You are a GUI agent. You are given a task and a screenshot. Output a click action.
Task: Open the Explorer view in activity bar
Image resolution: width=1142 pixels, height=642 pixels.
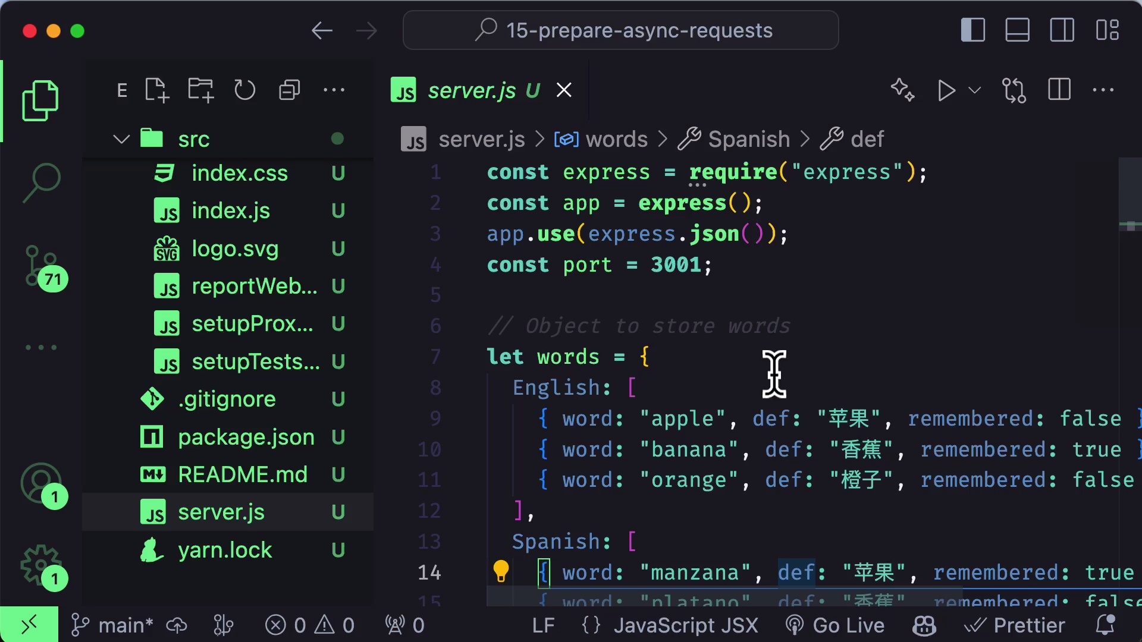tap(40, 100)
